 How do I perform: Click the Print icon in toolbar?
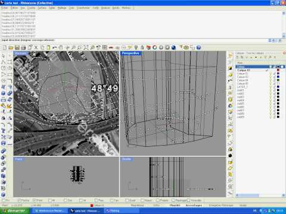point(23,48)
